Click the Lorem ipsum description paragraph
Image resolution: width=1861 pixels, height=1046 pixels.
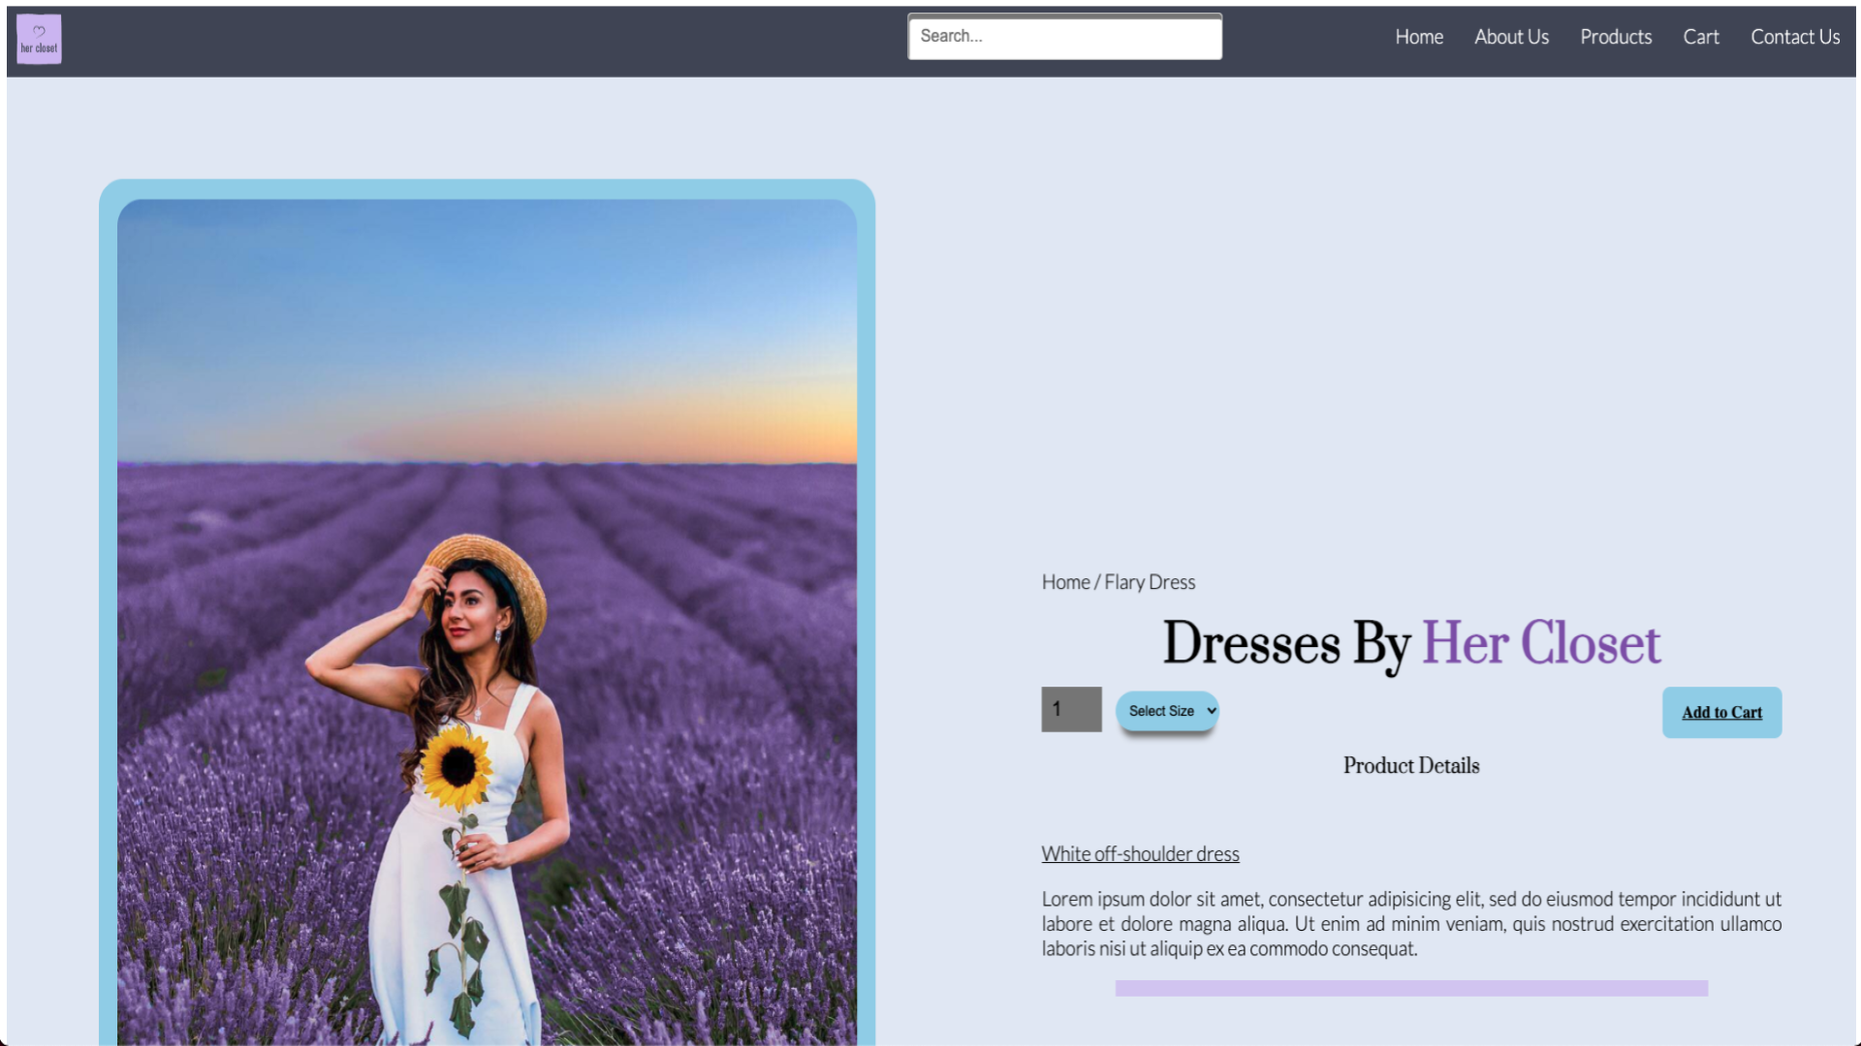[1411, 924]
